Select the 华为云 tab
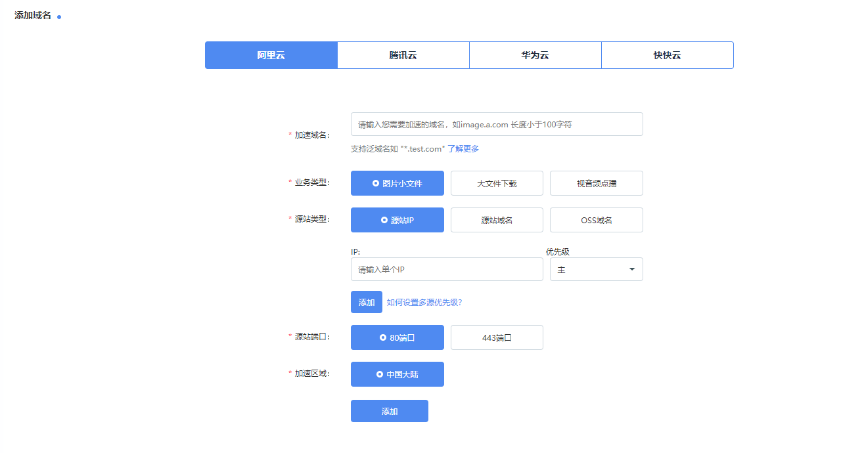This screenshot has height=453, width=862. click(535, 55)
